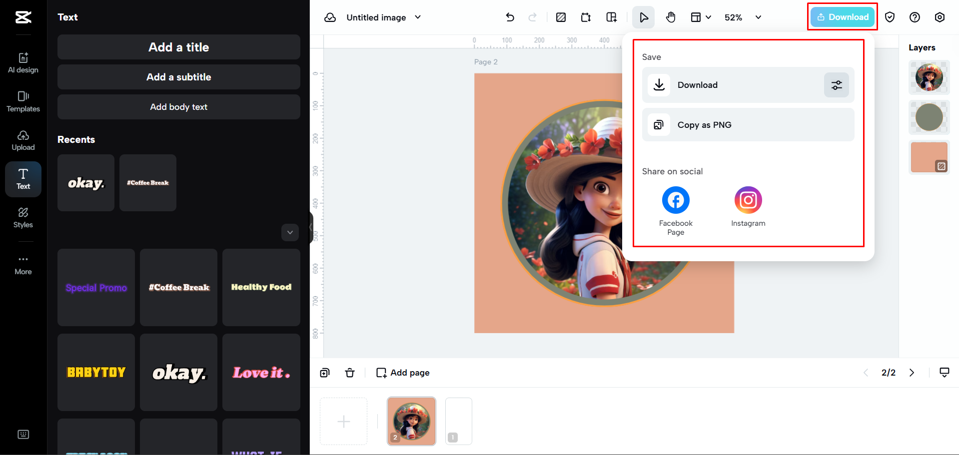Click the blue Download button
Screen dimensions: 959x455
point(843,17)
